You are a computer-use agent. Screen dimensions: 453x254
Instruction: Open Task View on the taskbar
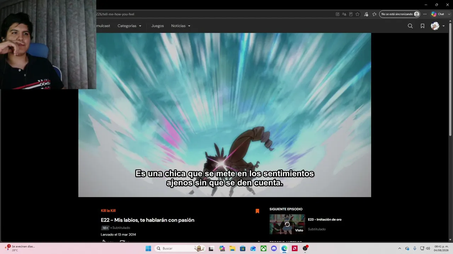pyautogui.click(x=211, y=248)
